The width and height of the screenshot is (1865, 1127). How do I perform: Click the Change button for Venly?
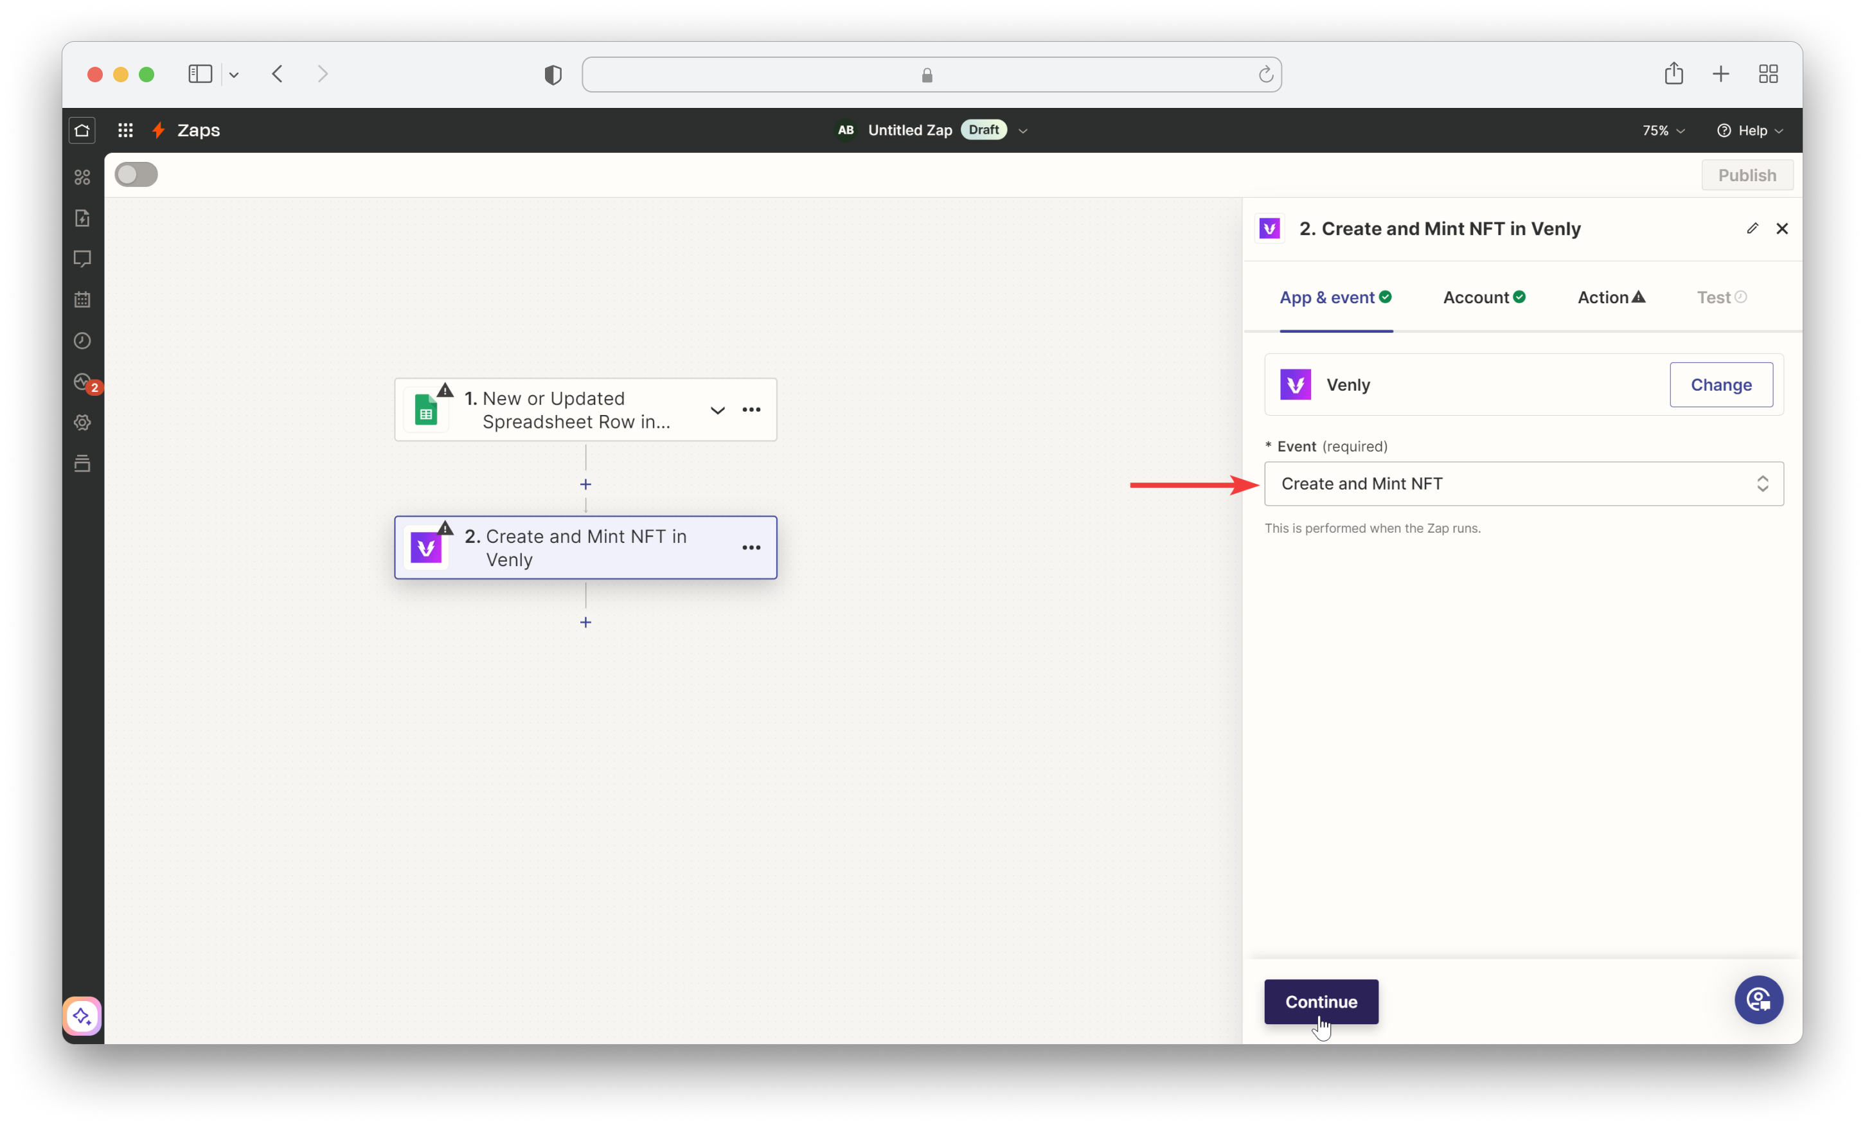click(x=1721, y=385)
